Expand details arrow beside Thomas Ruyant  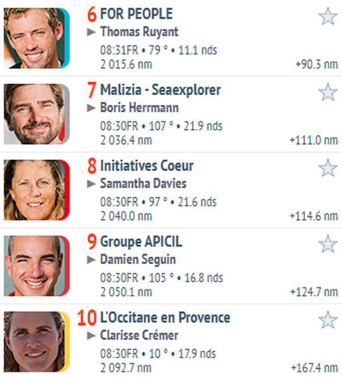(91, 32)
